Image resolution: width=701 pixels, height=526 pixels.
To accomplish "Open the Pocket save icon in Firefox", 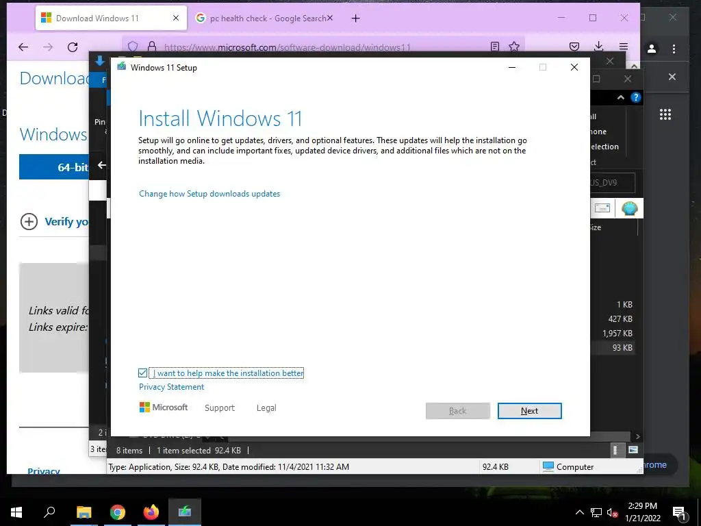I will click(574, 47).
